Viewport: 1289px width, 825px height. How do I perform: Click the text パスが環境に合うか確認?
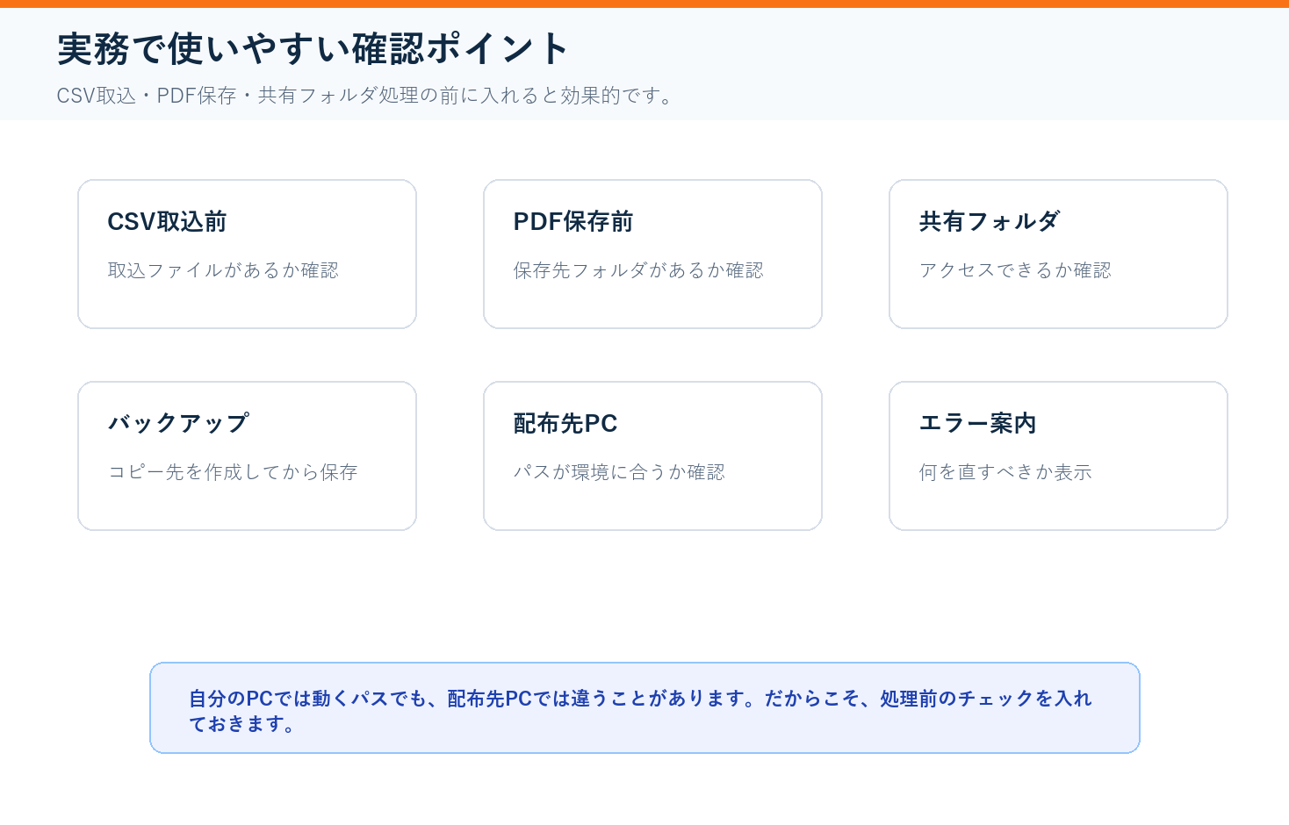point(619,472)
